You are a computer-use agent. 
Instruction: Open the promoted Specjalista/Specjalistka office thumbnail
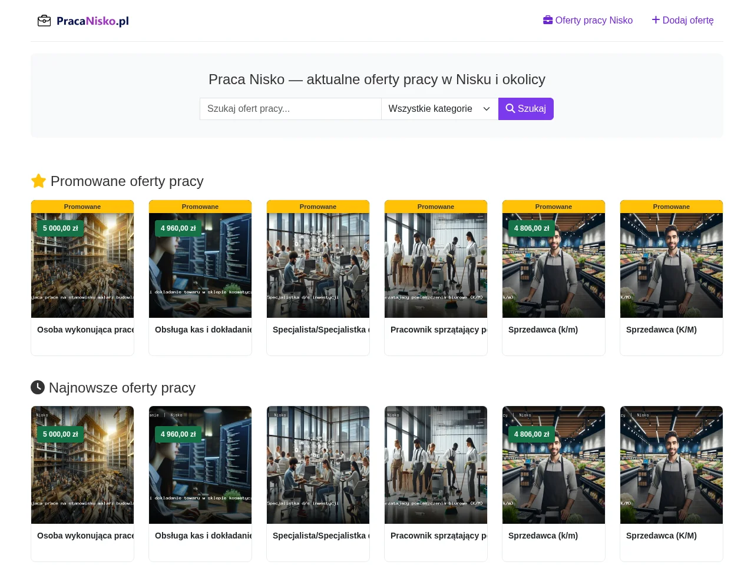[318, 265]
